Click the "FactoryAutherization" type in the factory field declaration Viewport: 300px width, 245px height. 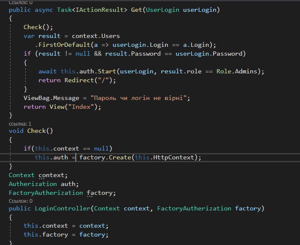tap(46, 193)
